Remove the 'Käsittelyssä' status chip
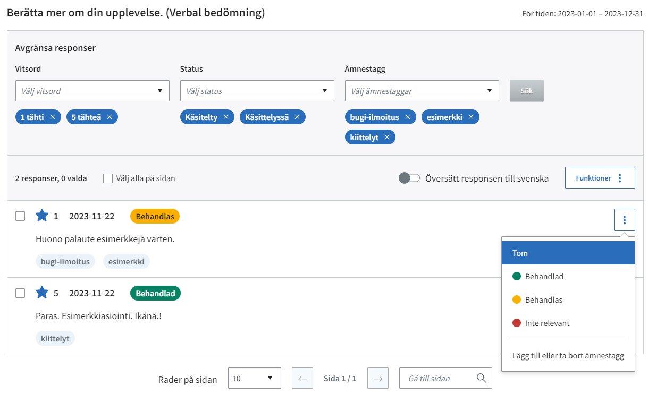This screenshot has height=403, width=648. tap(297, 117)
